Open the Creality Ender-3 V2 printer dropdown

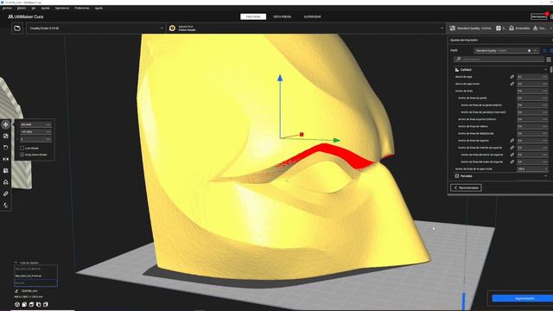click(95, 29)
